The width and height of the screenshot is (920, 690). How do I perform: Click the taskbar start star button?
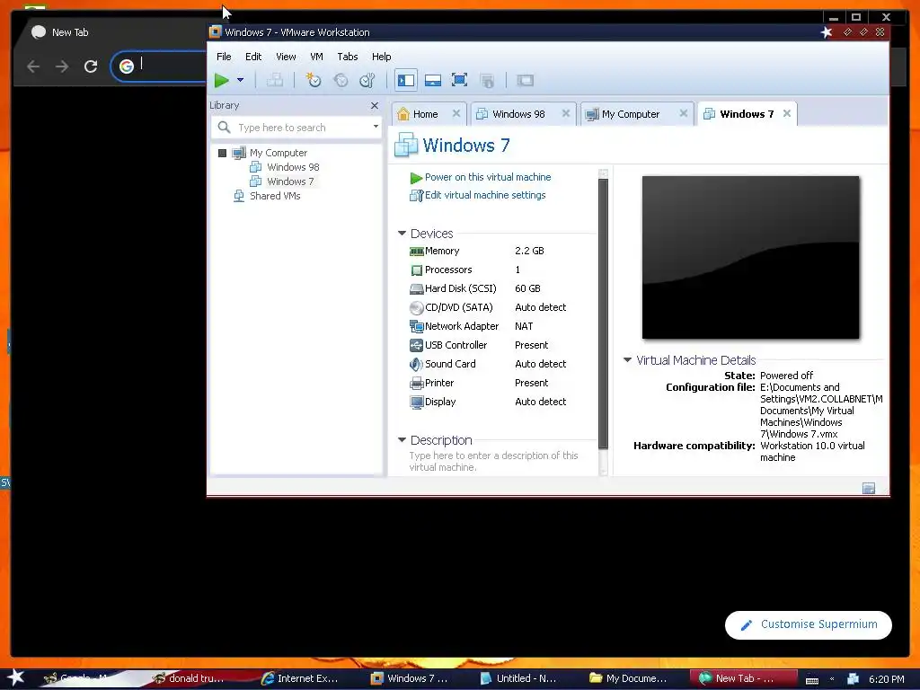[15, 677]
